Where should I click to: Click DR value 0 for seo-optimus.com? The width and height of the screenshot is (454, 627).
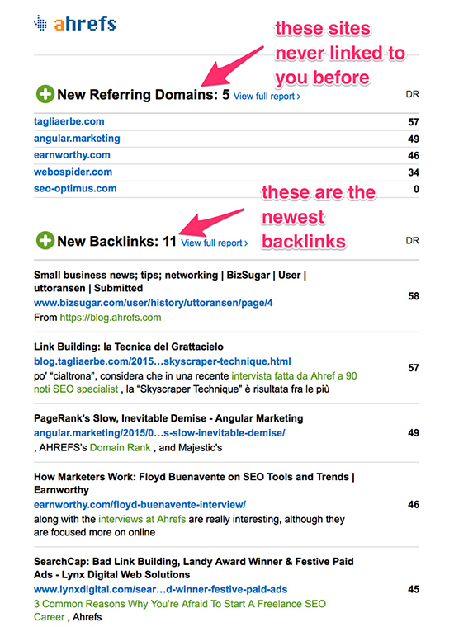(x=416, y=189)
